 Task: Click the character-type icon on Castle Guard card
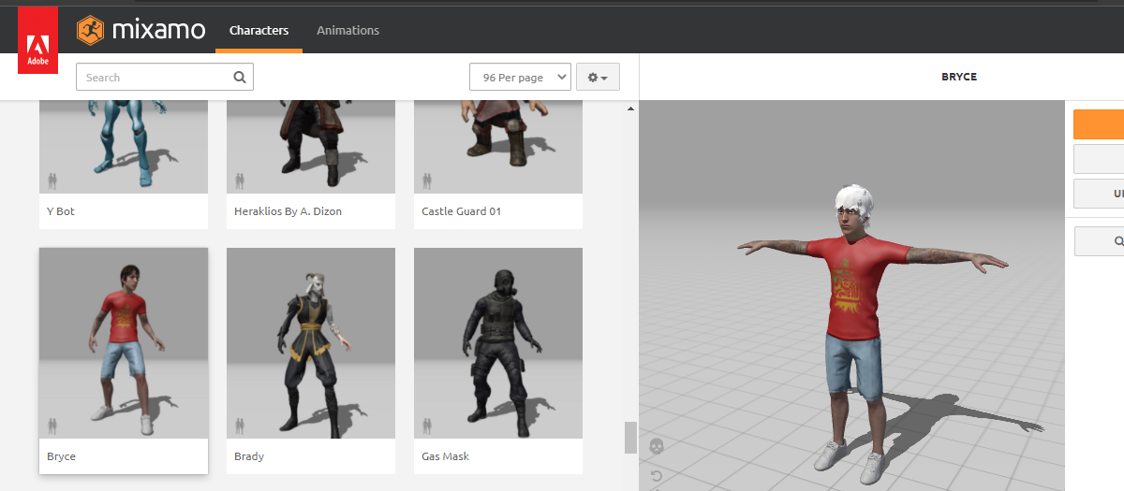point(427,181)
